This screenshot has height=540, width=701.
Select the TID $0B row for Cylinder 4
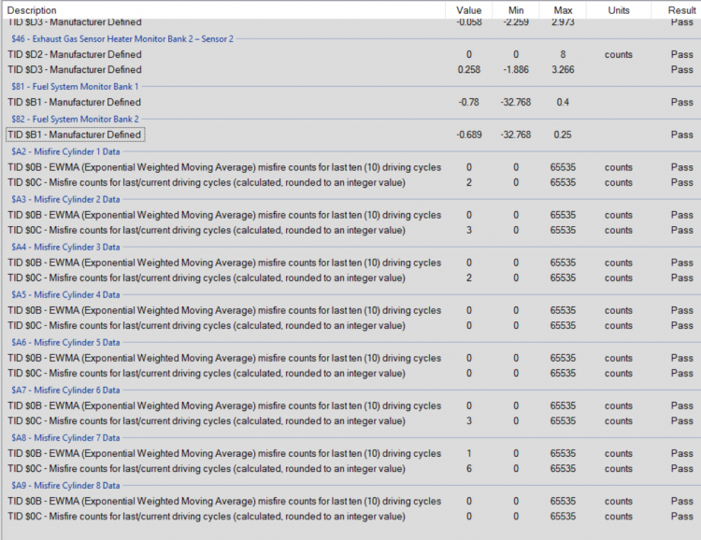pos(350,310)
